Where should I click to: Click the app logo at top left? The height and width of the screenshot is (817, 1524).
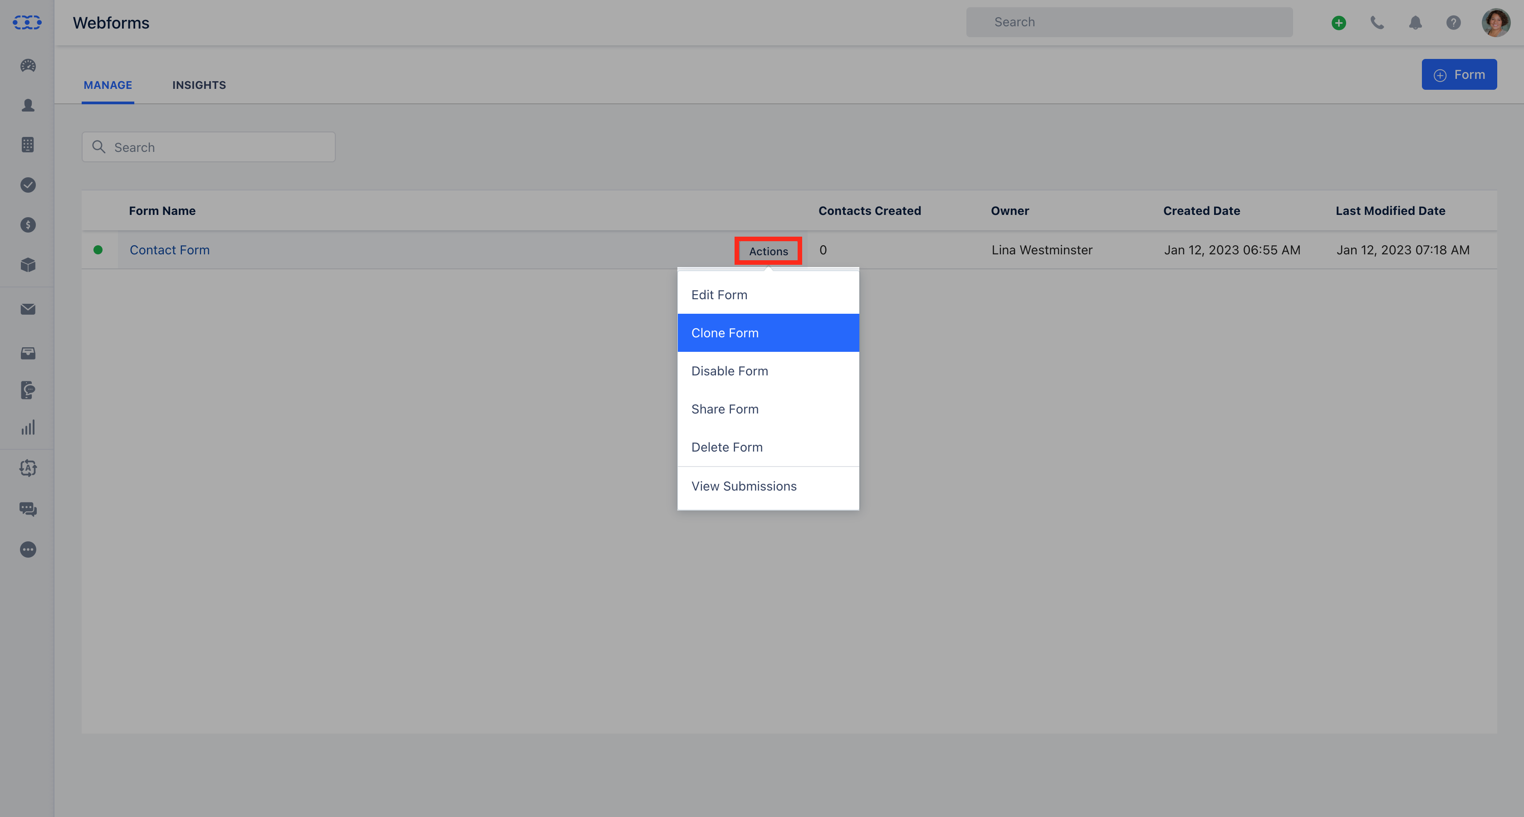[x=27, y=23]
